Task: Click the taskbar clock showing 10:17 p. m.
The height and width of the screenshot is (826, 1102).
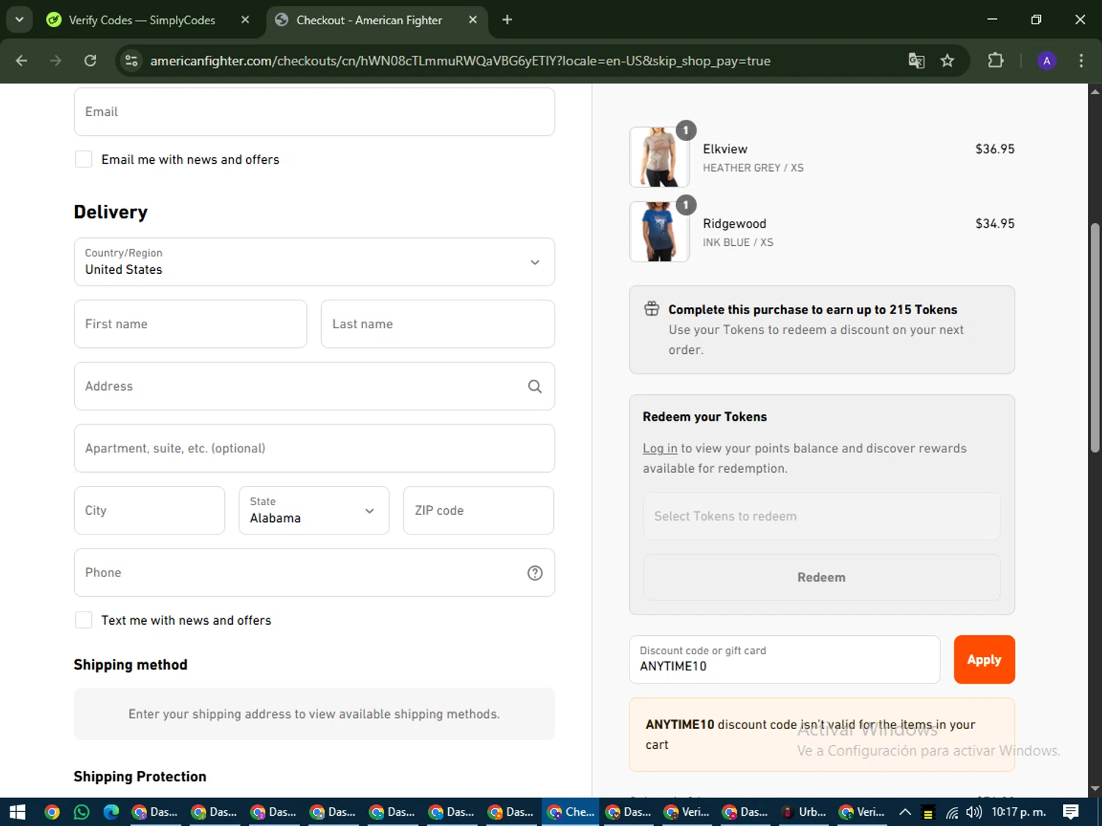Action: (1018, 812)
